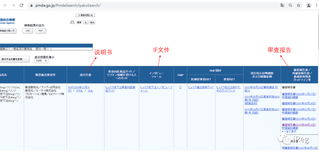
Task: Open the XML package insert link
Action: pyautogui.click(x=90, y=91)
